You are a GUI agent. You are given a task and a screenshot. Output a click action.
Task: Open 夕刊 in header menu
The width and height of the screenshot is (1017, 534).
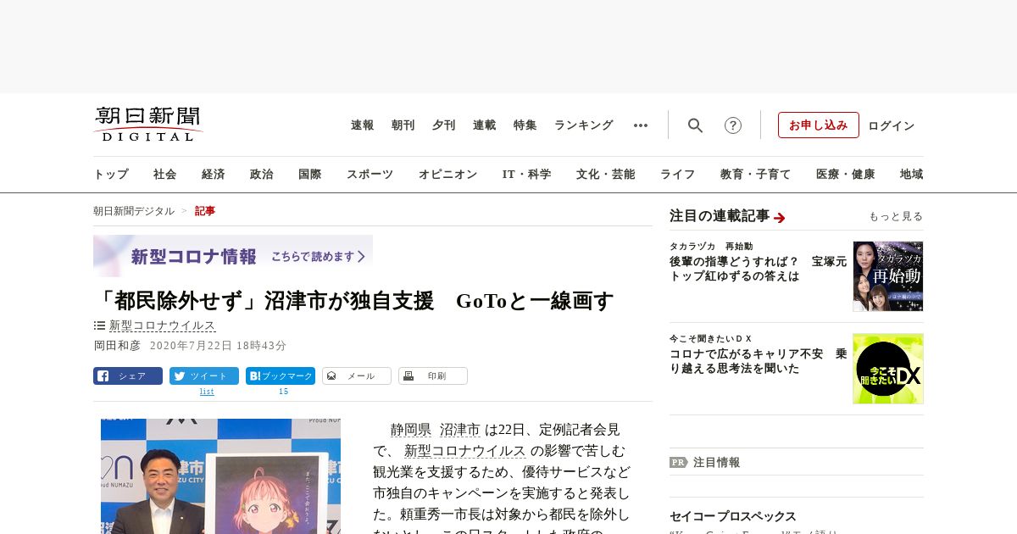(444, 125)
